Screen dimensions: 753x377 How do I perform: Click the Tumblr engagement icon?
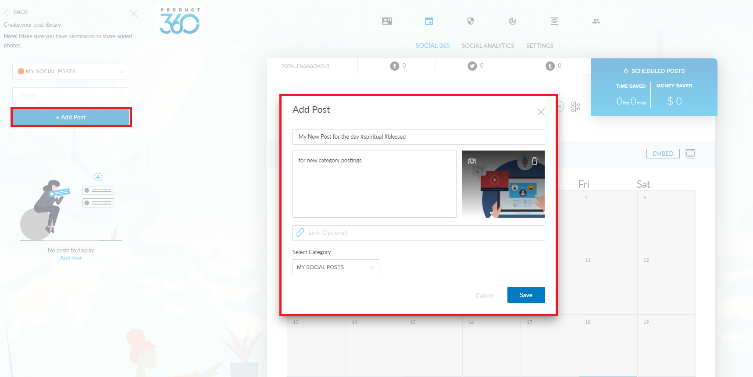(550, 66)
